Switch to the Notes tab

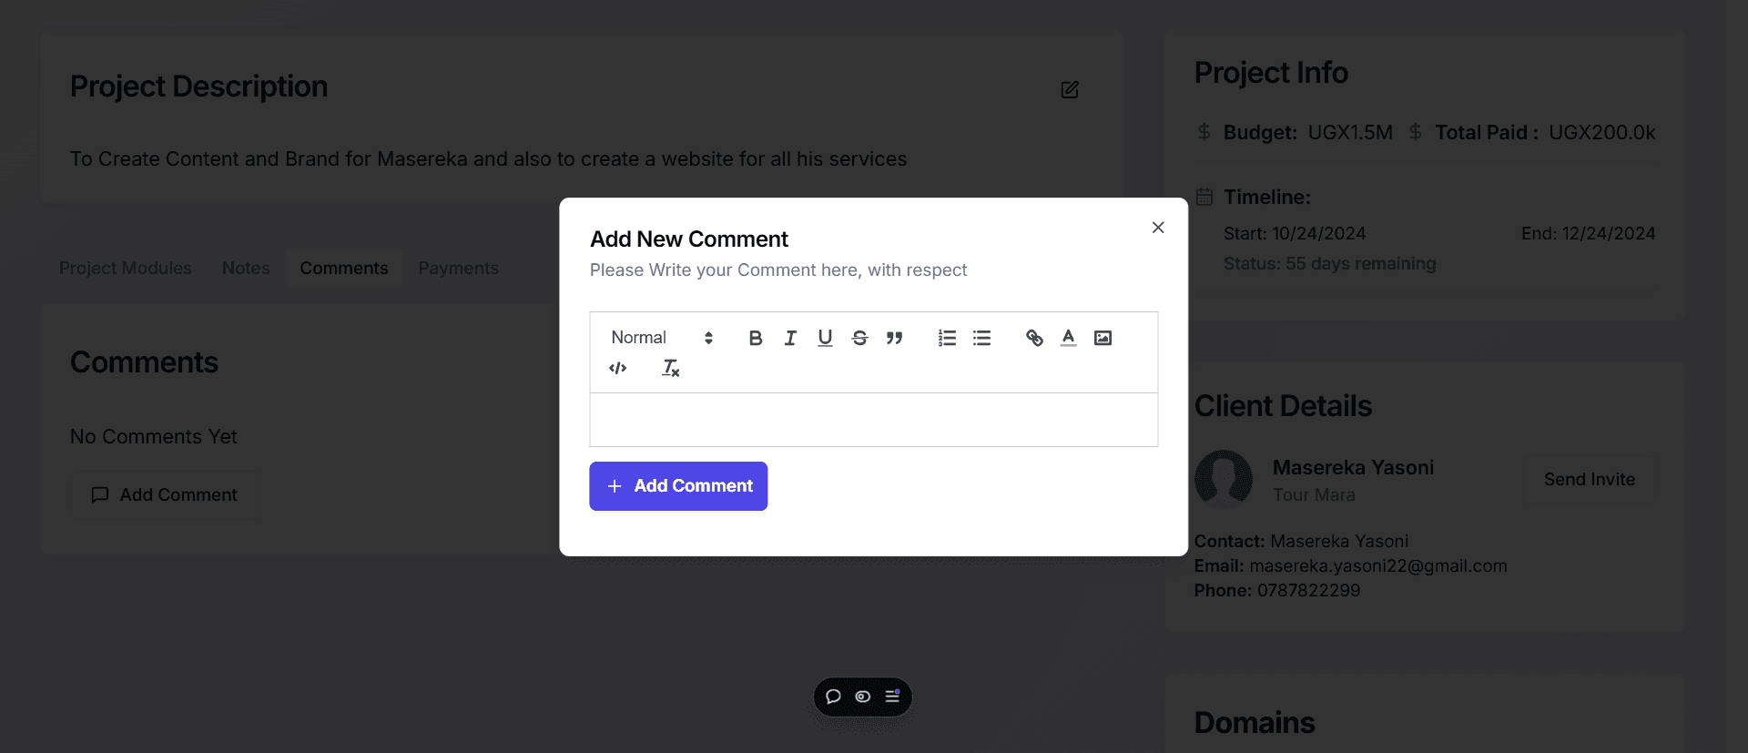coord(246,269)
